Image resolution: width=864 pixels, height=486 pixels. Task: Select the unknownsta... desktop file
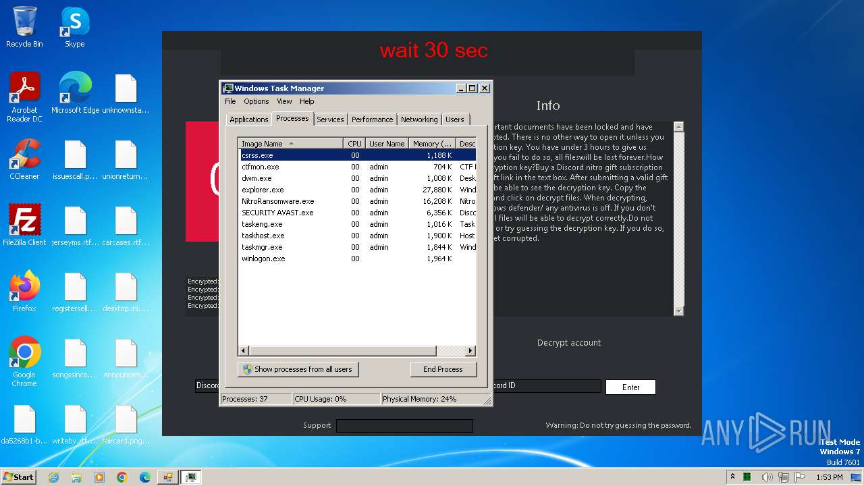pos(126,93)
